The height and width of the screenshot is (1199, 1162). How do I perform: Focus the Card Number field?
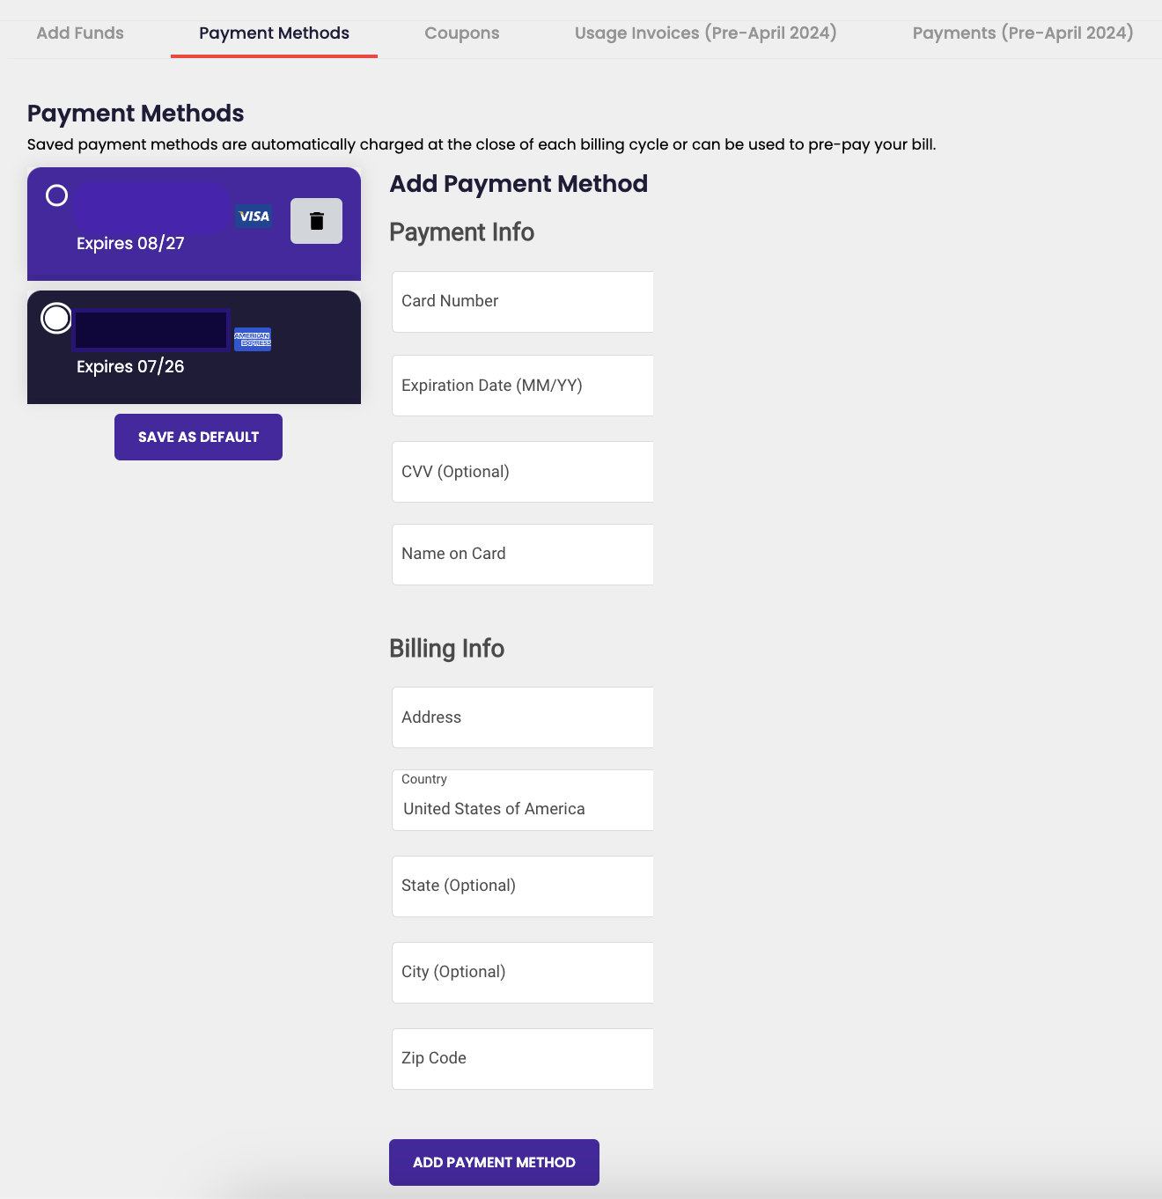[x=523, y=302]
